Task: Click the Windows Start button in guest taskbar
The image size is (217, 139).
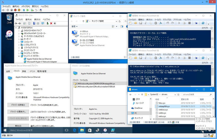Action: pos(5,130)
